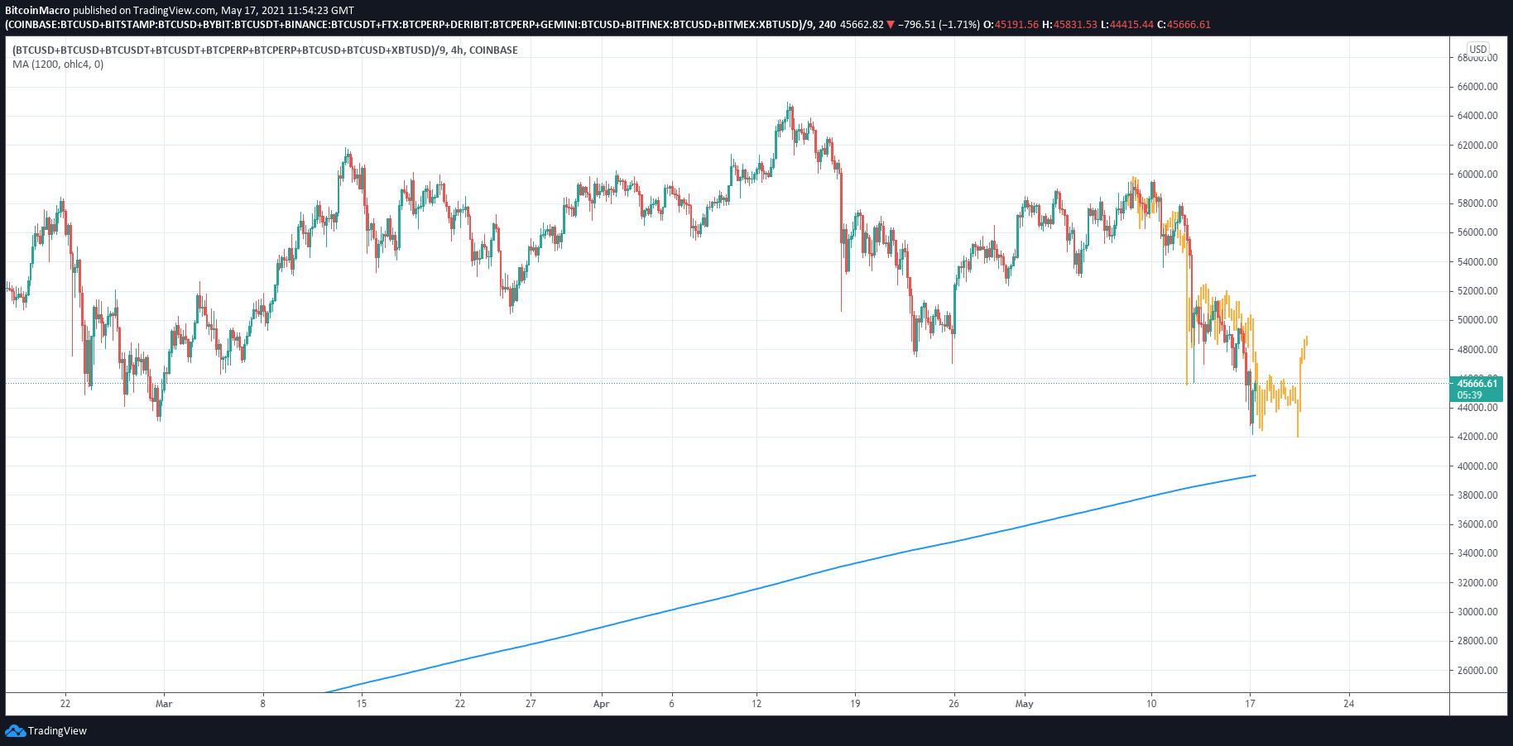
Task: Select the publish date May 17, 2021 text
Action: click(x=252, y=11)
